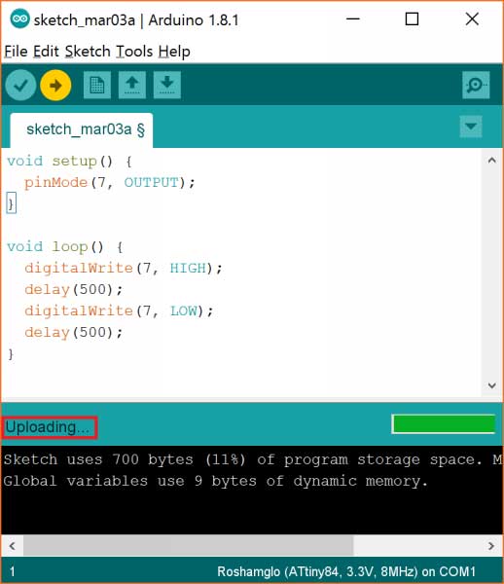Open the Edit menu
Screen dimensions: 504x584
[x=46, y=52]
